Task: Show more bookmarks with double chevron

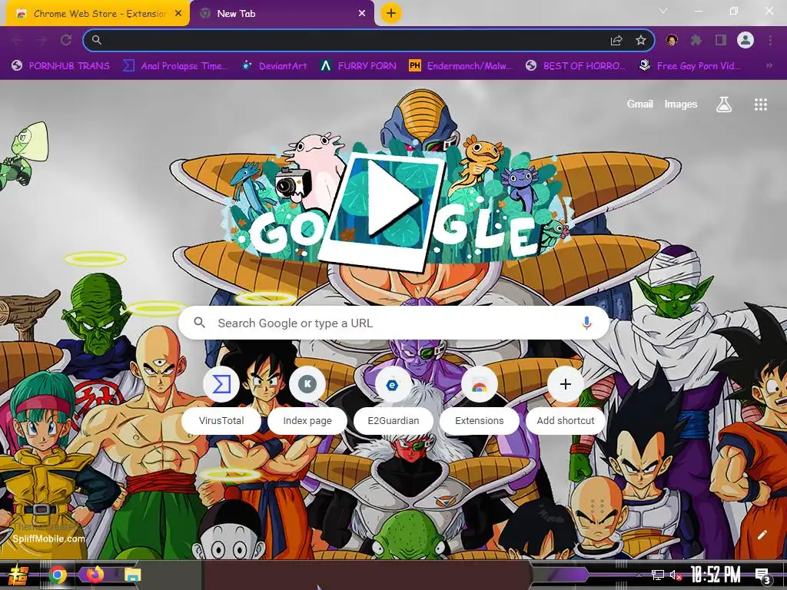Action: (769, 66)
